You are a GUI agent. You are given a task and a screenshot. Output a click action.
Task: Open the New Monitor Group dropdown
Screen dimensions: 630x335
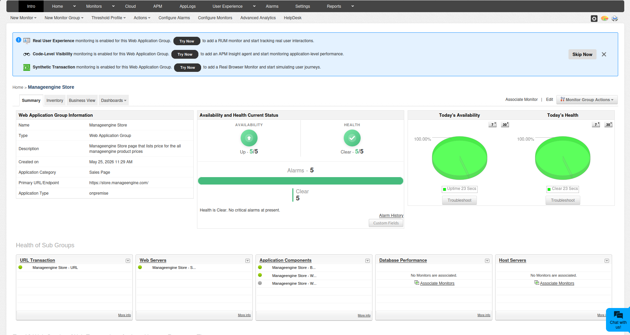pyautogui.click(x=64, y=18)
